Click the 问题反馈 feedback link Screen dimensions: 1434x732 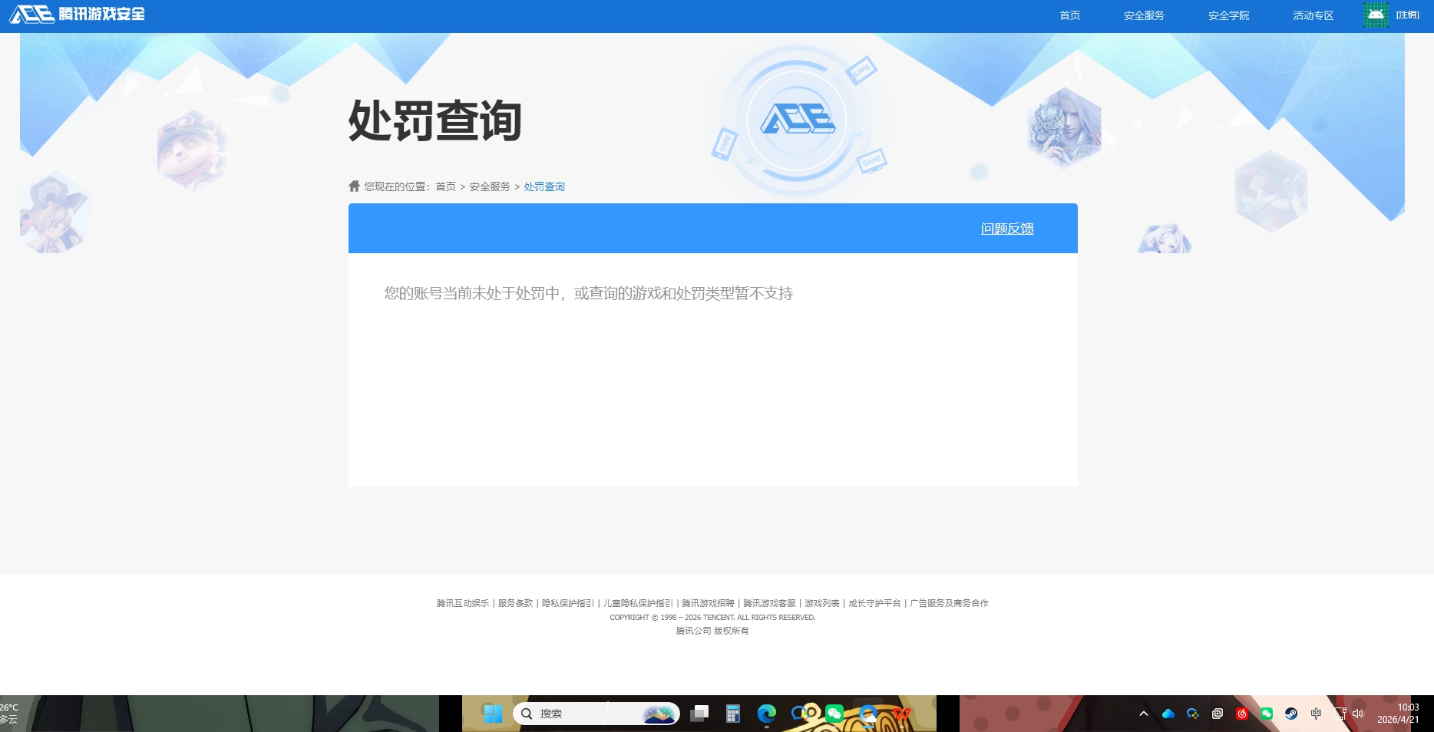(x=1007, y=228)
